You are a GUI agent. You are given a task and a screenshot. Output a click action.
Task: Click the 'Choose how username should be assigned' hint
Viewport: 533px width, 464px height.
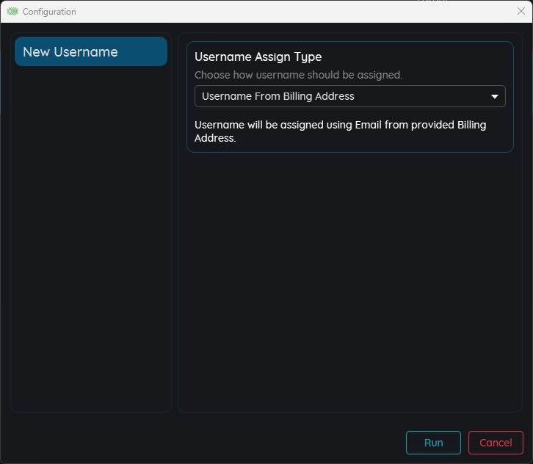(298, 75)
